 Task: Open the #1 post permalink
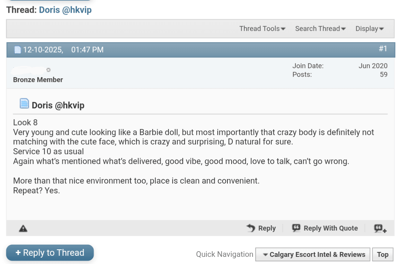click(383, 49)
